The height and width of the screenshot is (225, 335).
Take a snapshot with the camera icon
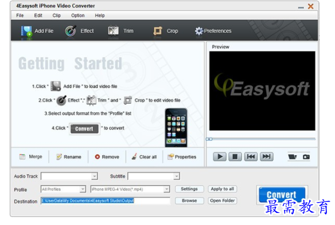[306, 157]
